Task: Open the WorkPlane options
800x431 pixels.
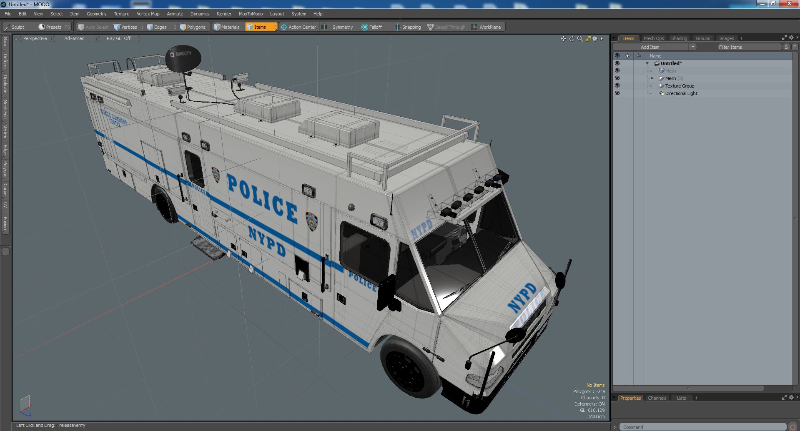Action: click(x=487, y=27)
